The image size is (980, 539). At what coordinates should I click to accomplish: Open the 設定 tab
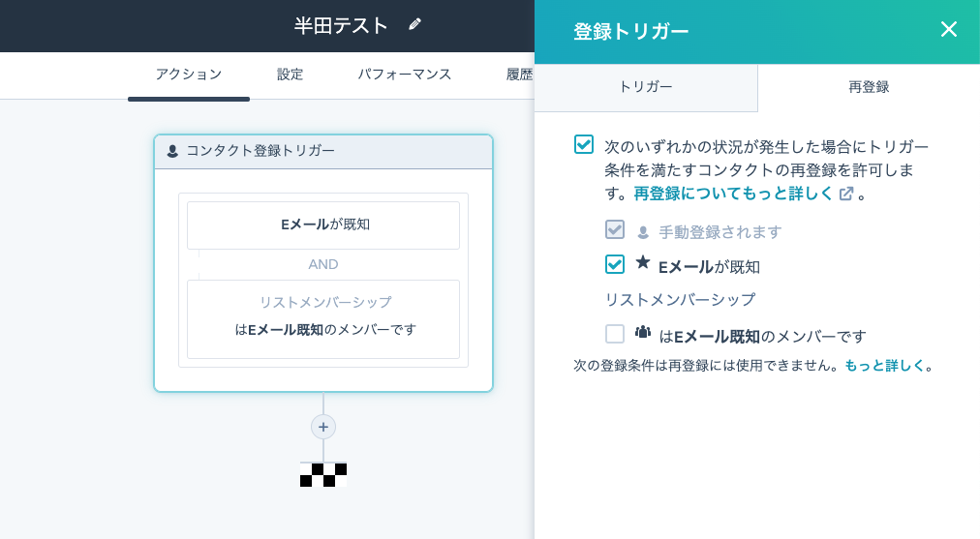(290, 75)
